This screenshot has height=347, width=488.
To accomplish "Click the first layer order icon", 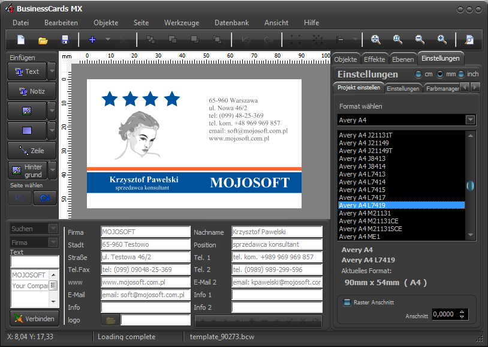I will click(150, 39).
